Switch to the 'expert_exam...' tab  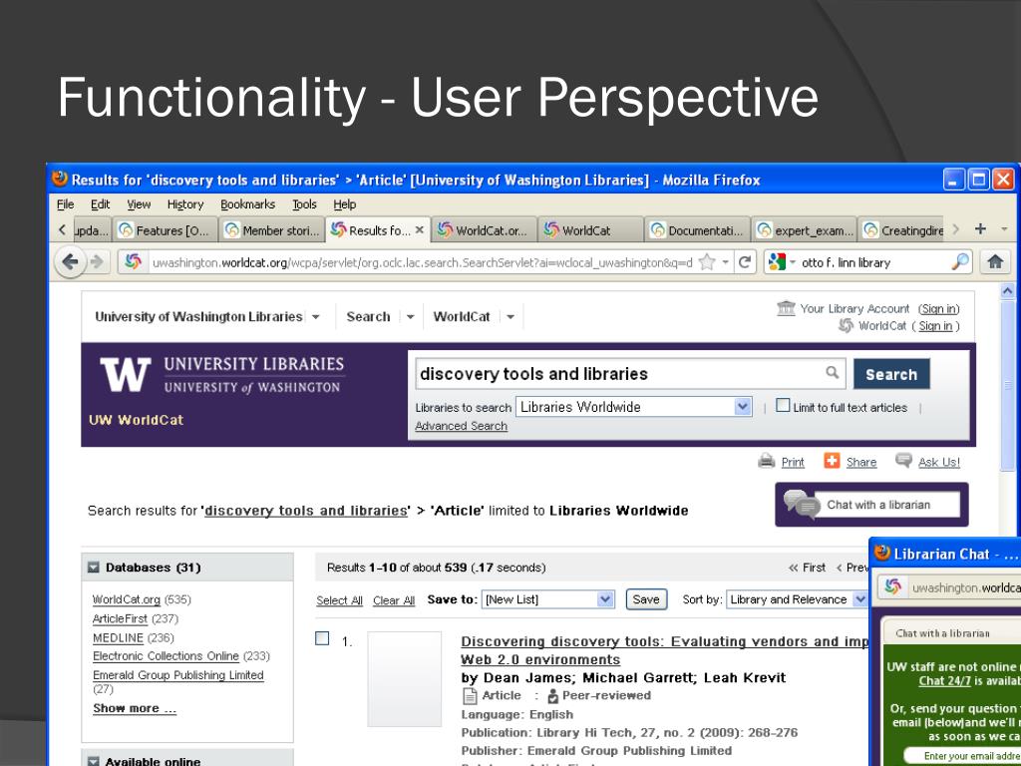click(805, 230)
